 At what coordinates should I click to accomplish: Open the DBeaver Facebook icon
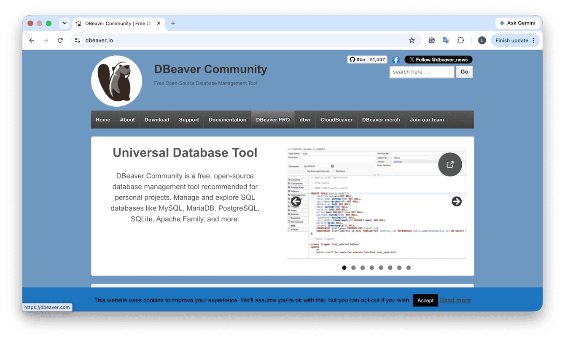(x=395, y=60)
